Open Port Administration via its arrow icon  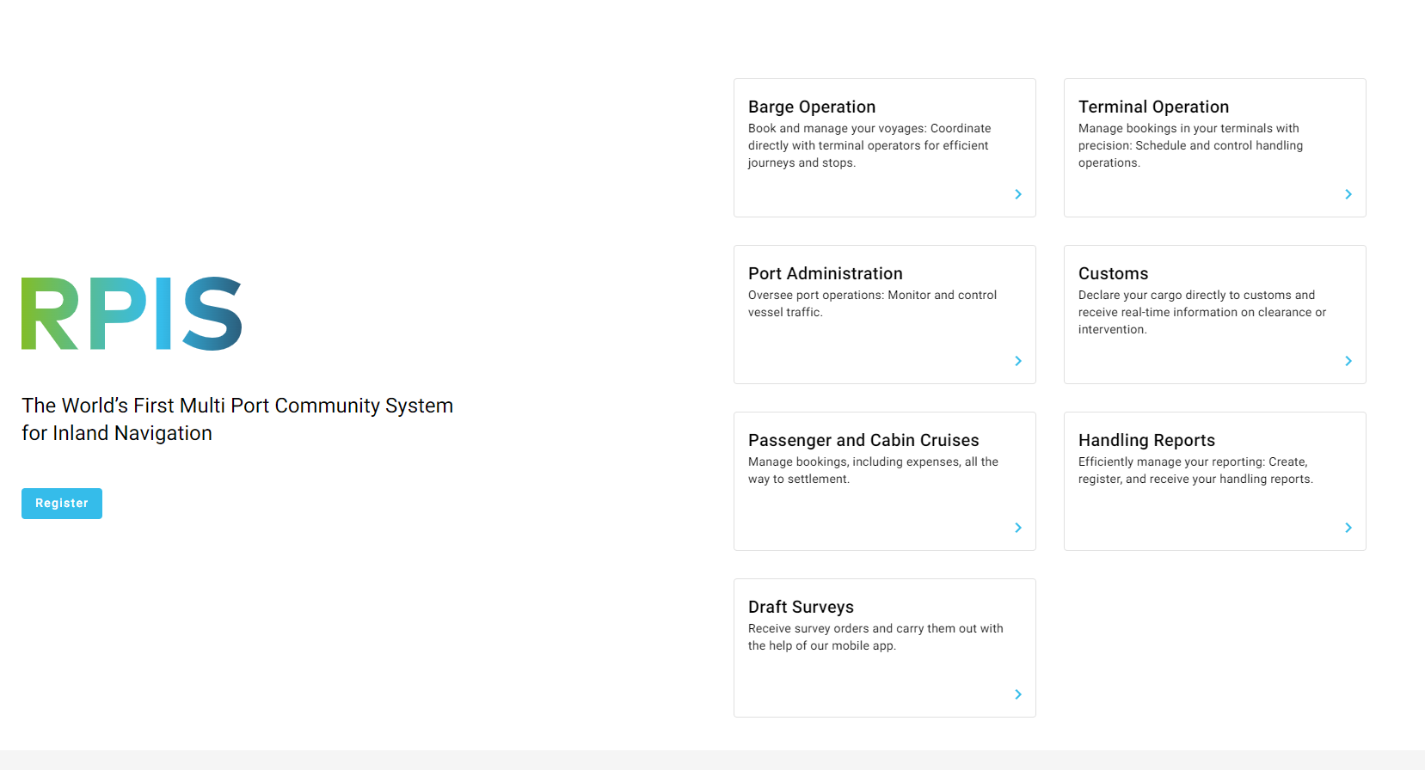[1018, 361]
